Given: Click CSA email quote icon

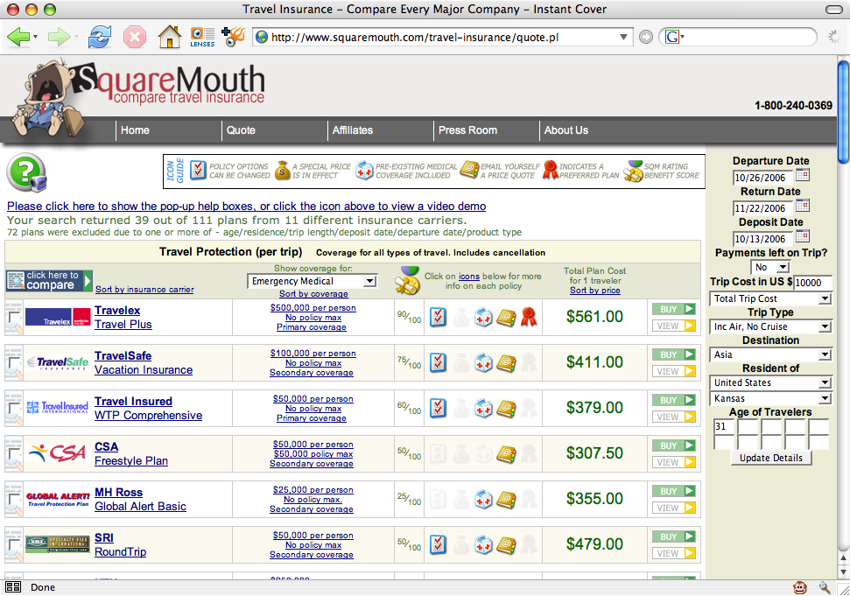Looking at the screenshot, I should (506, 454).
